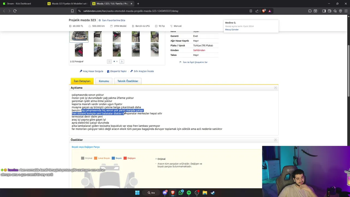Reload the sahibinden page
This screenshot has width=350, height=197.
15,11
